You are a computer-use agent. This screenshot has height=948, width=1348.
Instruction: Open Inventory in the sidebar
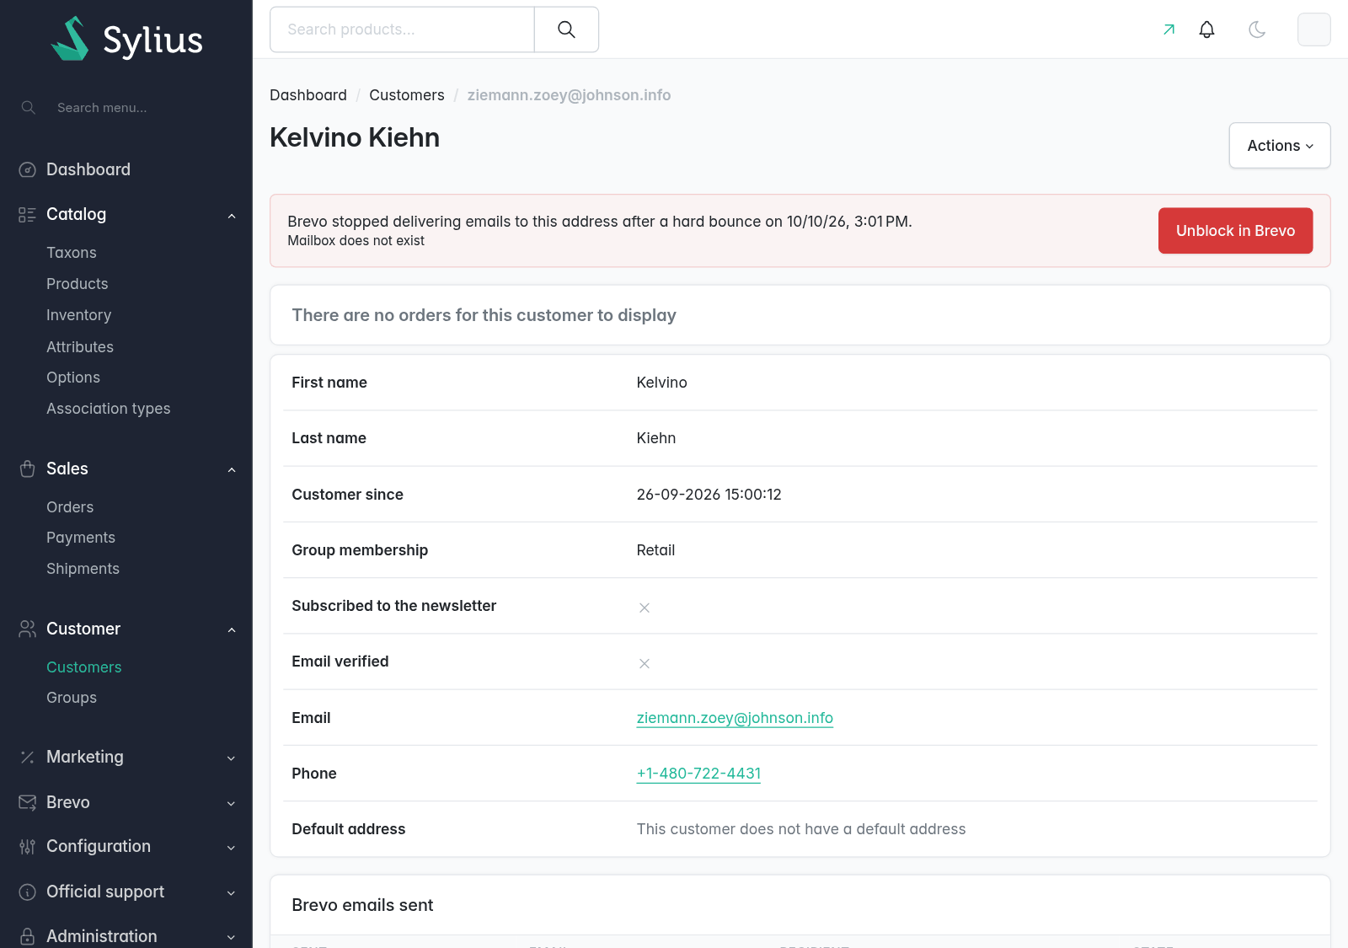pyautogui.click(x=79, y=315)
